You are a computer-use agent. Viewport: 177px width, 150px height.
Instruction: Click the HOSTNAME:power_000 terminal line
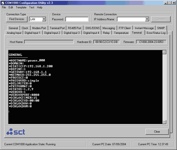click(x=27, y=60)
